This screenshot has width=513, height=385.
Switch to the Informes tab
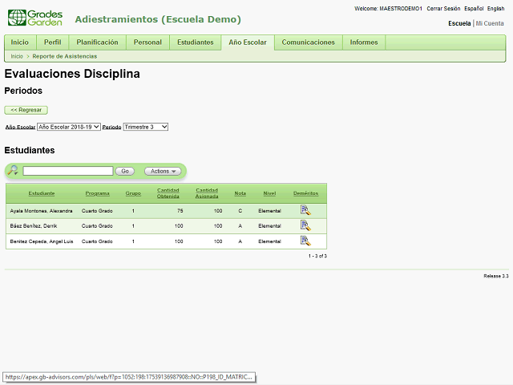coord(364,43)
